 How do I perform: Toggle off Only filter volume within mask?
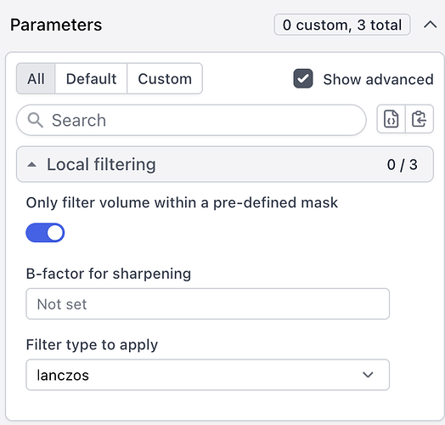[x=45, y=233]
